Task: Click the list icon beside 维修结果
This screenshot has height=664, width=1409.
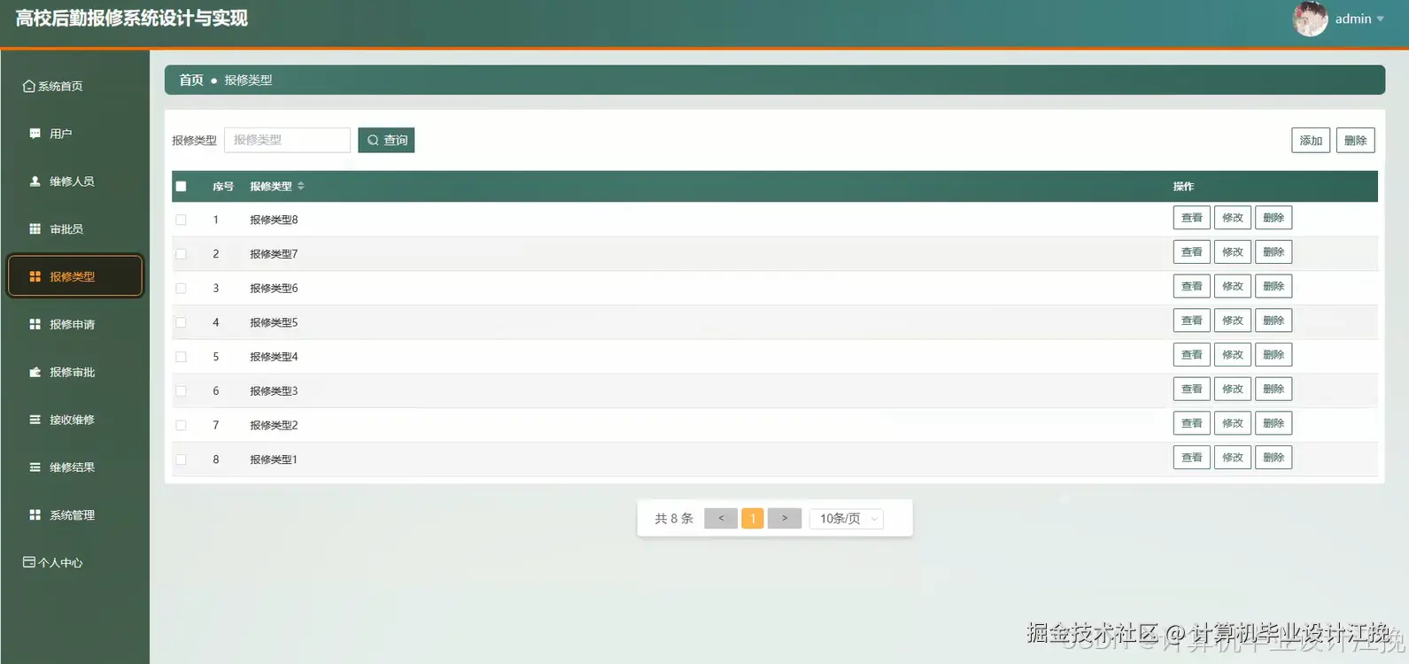Action: (35, 467)
